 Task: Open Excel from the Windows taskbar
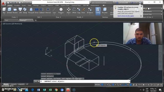(50, 90)
